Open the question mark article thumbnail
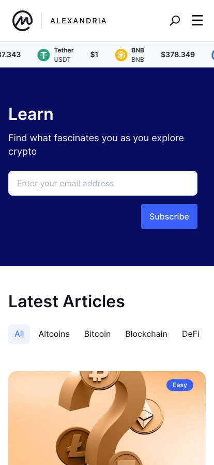This screenshot has height=465, width=214. (107, 418)
